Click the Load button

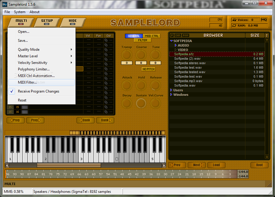tap(216, 165)
